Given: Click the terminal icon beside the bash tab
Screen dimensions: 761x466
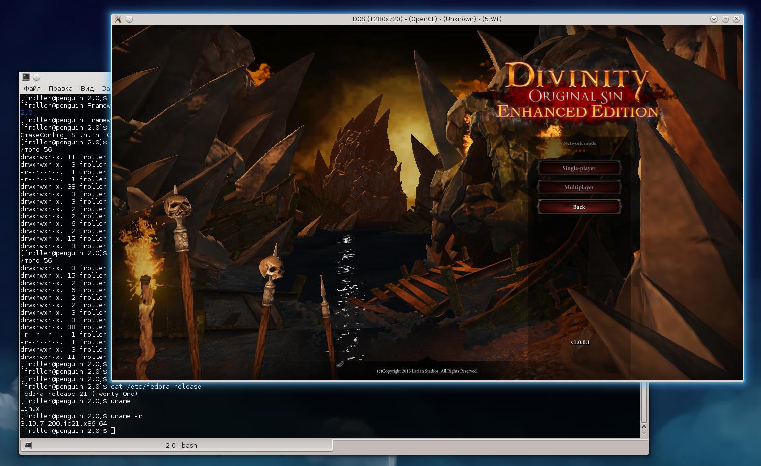Looking at the screenshot, I should point(28,445).
